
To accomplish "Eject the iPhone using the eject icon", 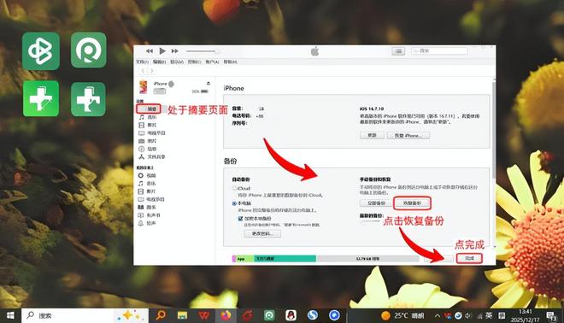I will (x=209, y=84).
